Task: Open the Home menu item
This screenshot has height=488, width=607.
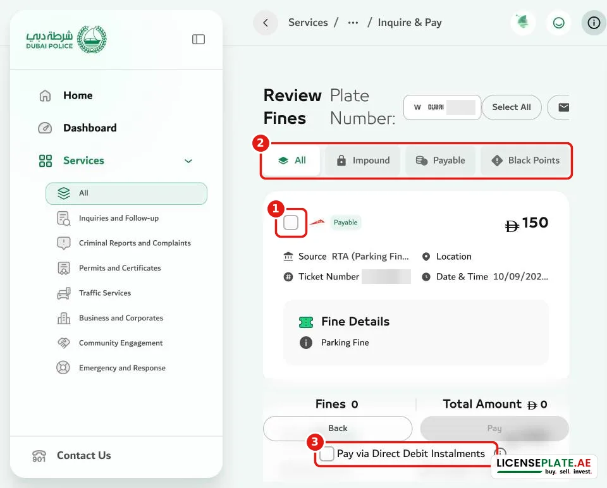Action: click(x=78, y=95)
